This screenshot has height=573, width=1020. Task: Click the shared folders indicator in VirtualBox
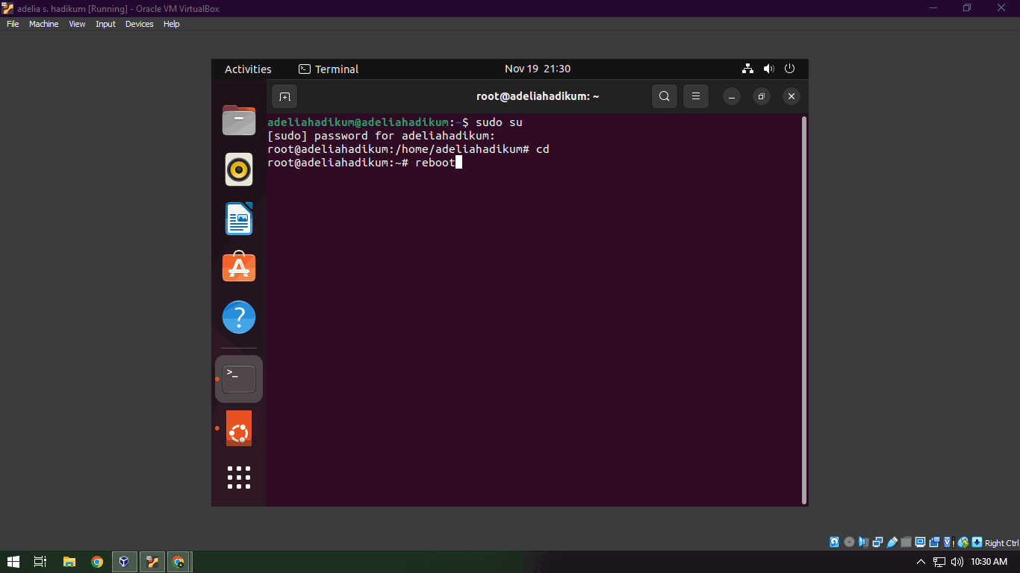(x=906, y=542)
